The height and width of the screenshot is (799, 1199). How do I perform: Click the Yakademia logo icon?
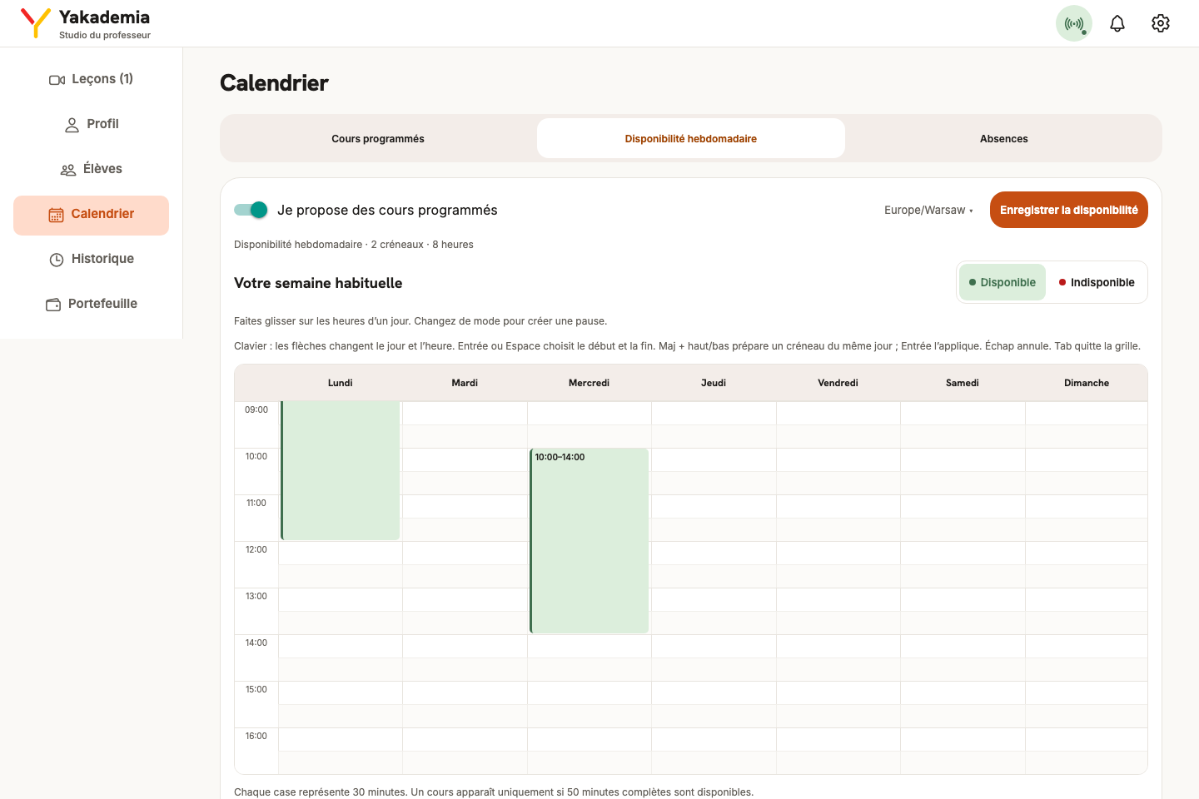point(36,22)
